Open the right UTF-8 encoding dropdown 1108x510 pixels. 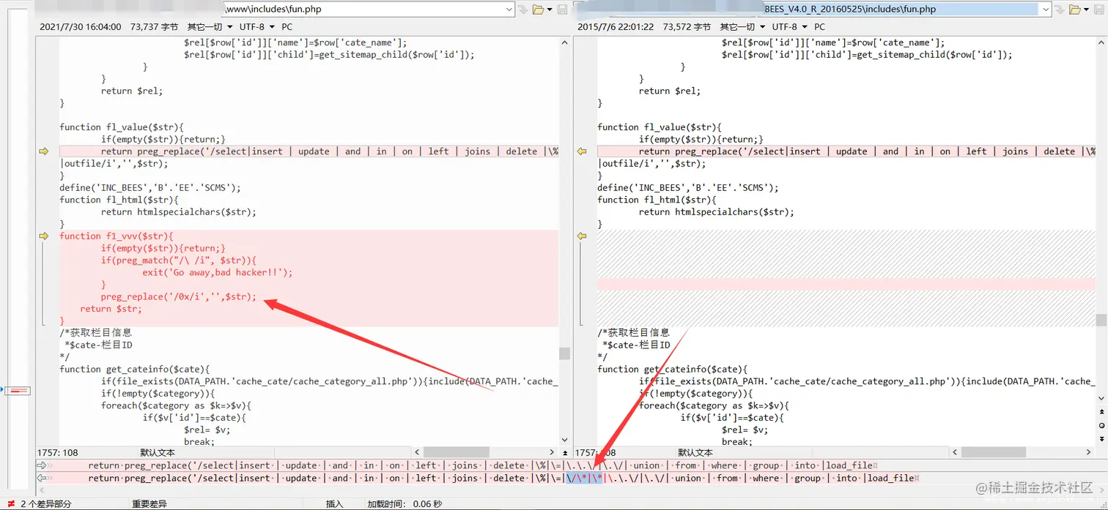click(x=789, y=27)
